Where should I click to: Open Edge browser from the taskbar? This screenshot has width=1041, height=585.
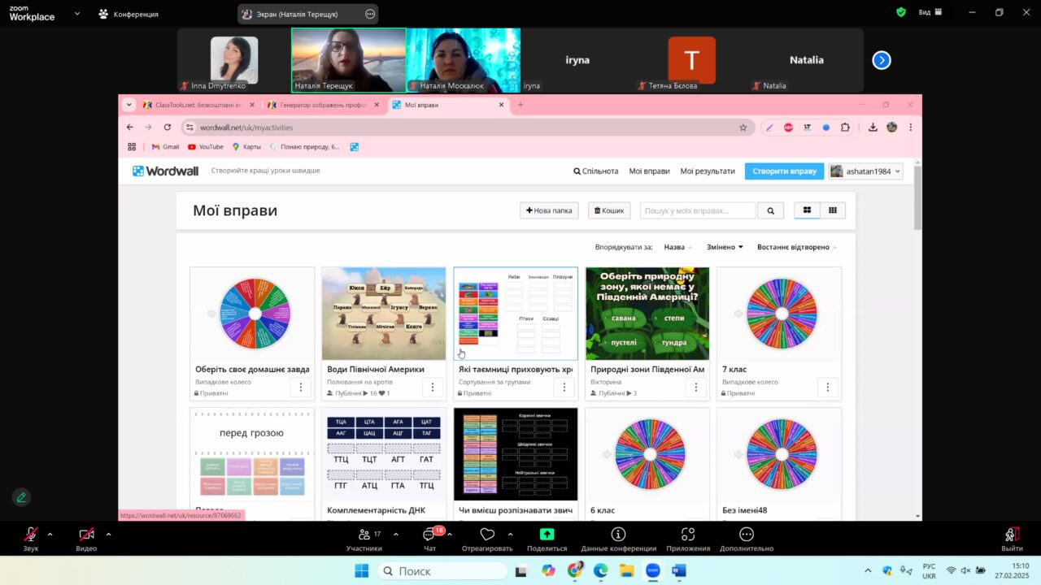pyautogui.click(x=600, y=571)
